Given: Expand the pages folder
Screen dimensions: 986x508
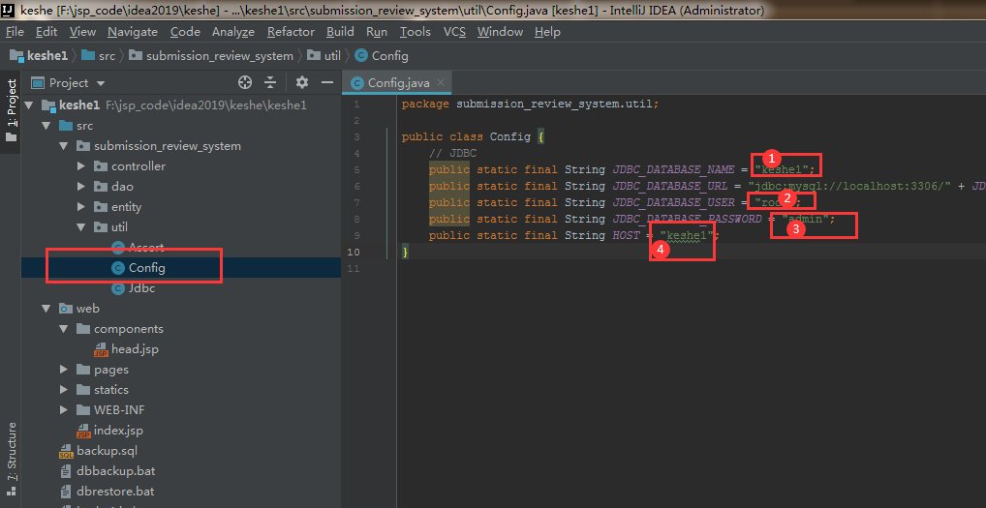Looking at the screenshot, I should (x=63, y=370).
